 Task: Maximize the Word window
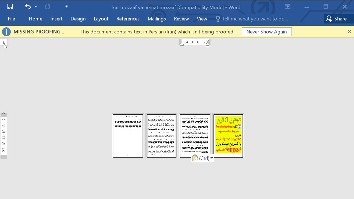click(x=326, y=7)
